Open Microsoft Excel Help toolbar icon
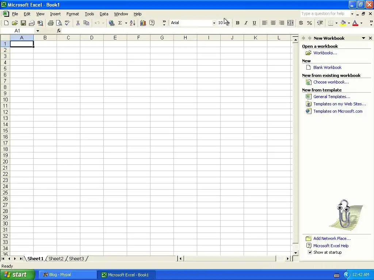 [x=152, y=23]
